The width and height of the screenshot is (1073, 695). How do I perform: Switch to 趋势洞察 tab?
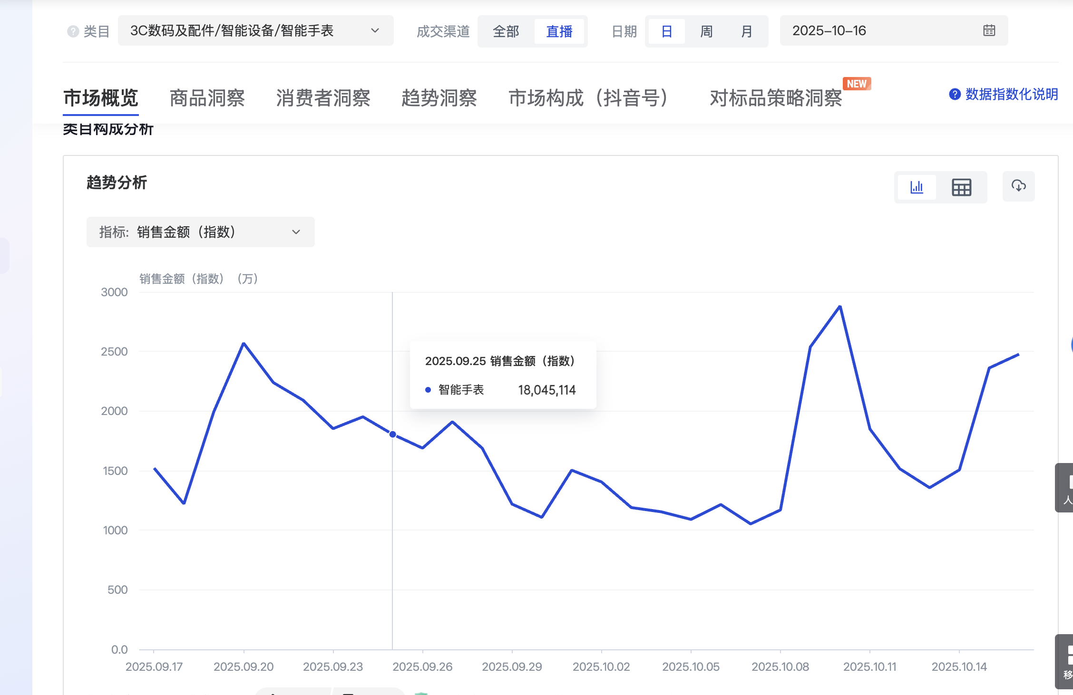[x=439, y=98]
